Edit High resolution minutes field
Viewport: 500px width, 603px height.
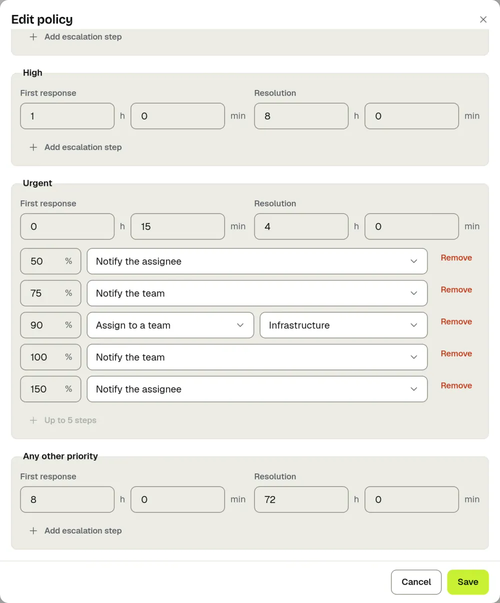(411, 116)
